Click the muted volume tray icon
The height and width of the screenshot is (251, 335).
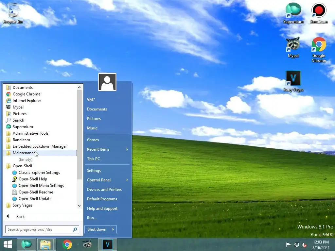coord(304,244)
